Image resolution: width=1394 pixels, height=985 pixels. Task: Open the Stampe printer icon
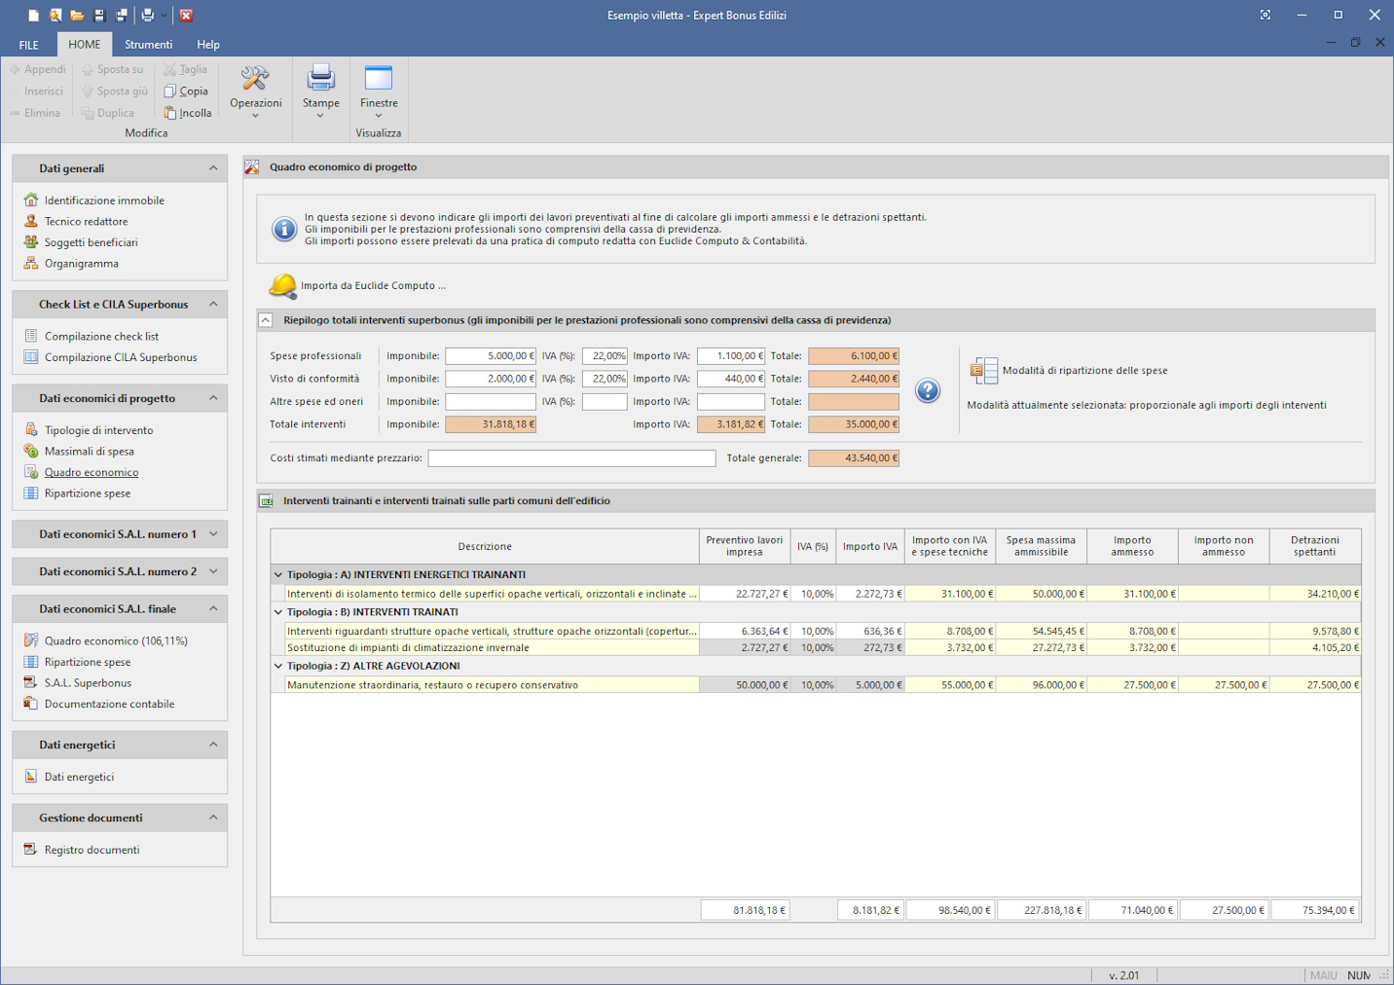point(320,78)
